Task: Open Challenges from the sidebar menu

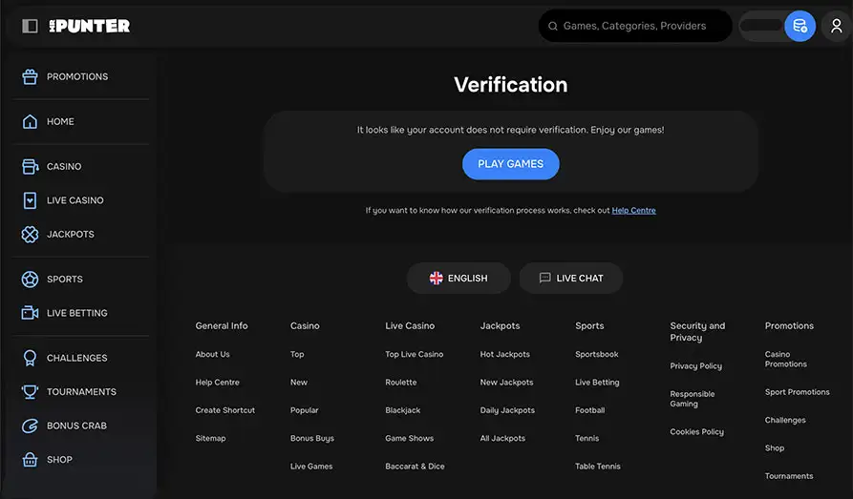Action: click(x=76, y=358)
